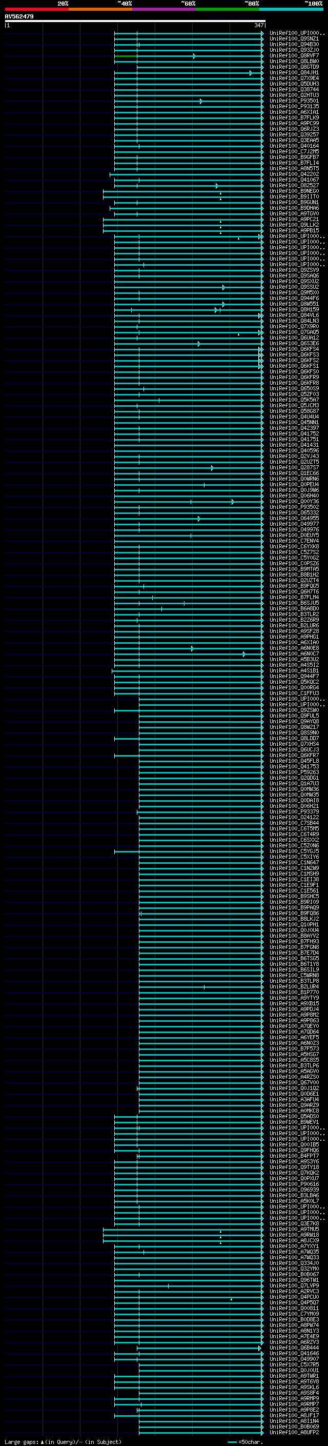Select the UniRef100_B9NEG0 label
This screenshot has width=328, height=1446.
pos(294,191)
